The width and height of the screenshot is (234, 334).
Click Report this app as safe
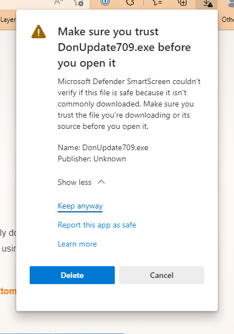pyautogui.click(x=97, y=225)
